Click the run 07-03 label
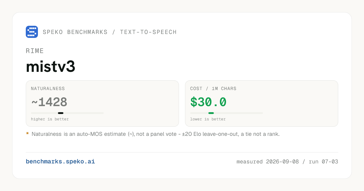 323,162
